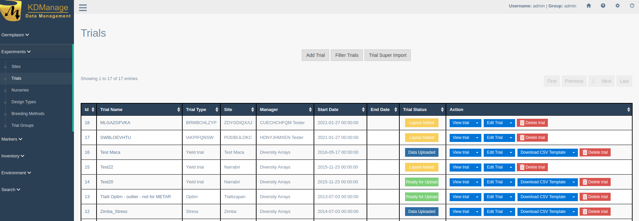Image resolution: width=639 pixels, height=221 pixels.
Task: Open the Trial Super Import button
Action: tap(388, 55)
